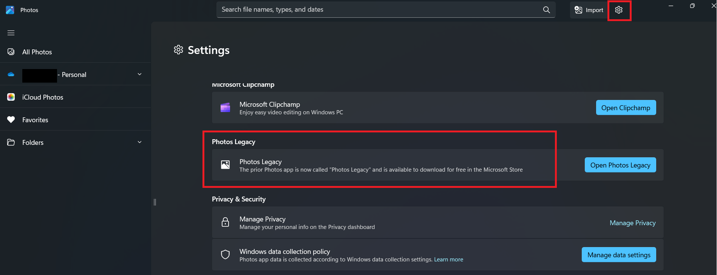
Task: Click the Open Photos Legacy button
Action: tap(620, 165)
